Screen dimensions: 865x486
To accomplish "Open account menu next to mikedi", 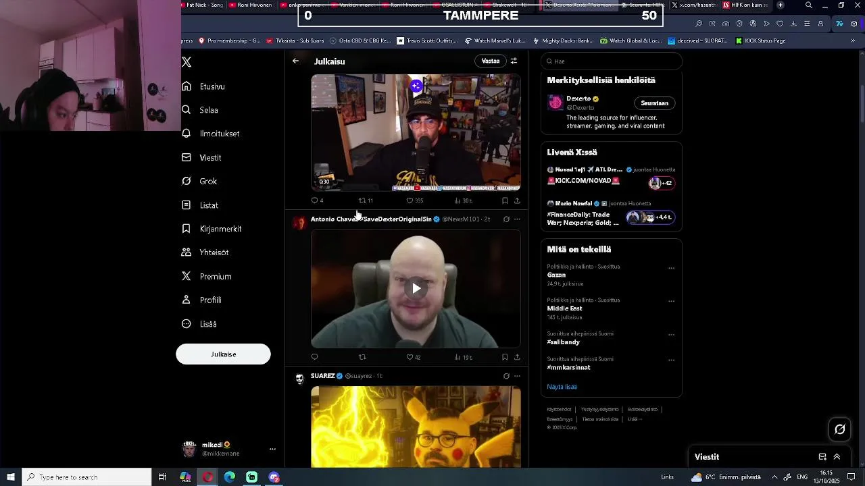I will (272, 449).
